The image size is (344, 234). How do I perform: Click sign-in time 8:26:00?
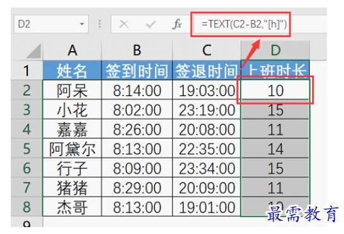coord(137,129)
